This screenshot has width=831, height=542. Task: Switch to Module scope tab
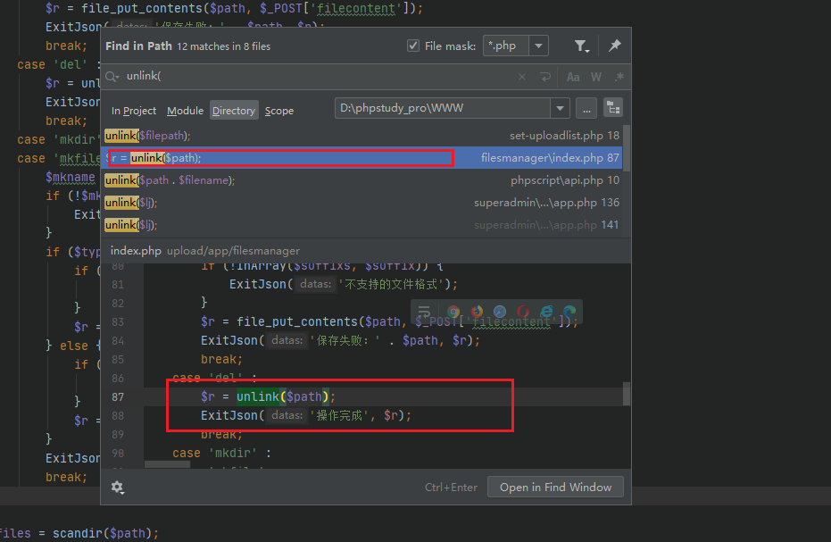click(x=185, y=111)
